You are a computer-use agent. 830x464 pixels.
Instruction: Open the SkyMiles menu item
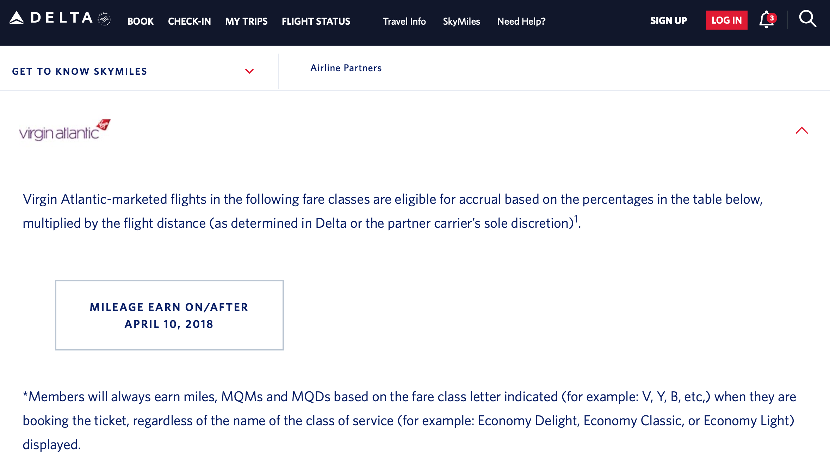(x=462, y=21)
